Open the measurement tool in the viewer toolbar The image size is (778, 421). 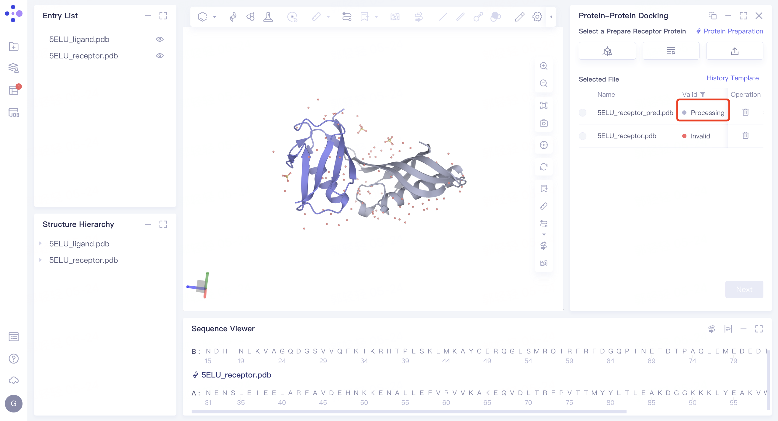[x=316, y=17]
